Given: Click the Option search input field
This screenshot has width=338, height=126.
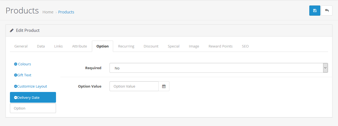Looking at the screenshot, I should (x=33, y=108).
